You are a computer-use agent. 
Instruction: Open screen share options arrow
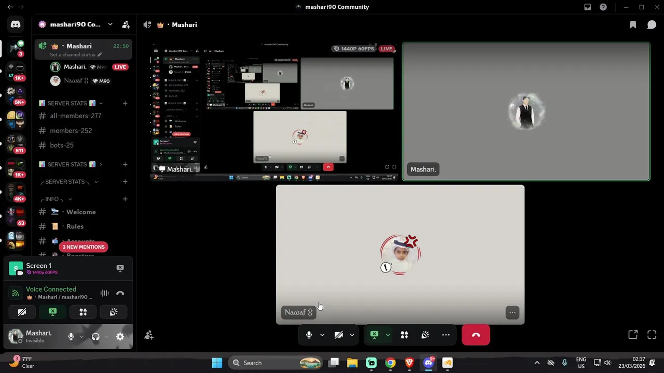pos(388,335)
